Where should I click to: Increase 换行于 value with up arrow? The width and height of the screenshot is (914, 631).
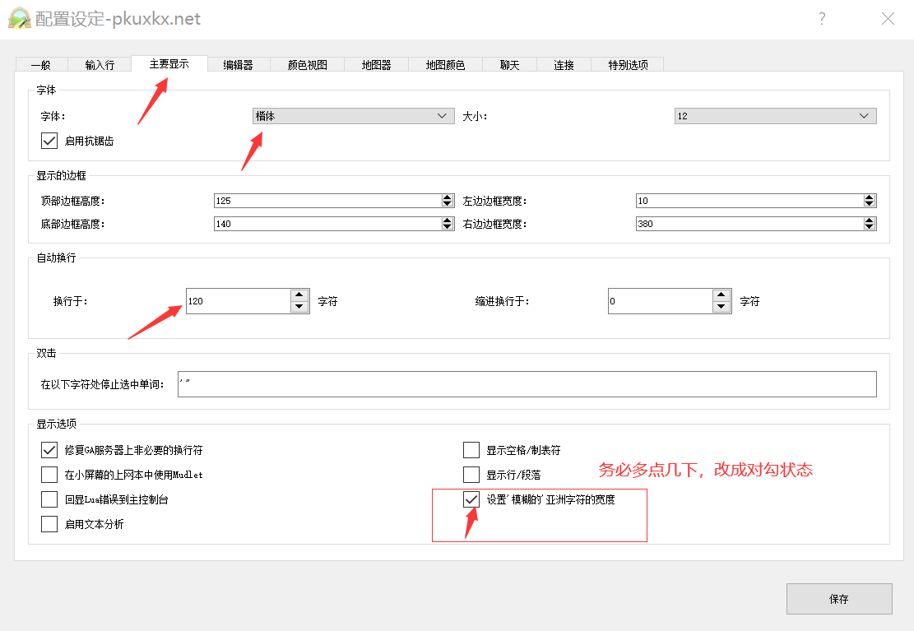[x=299, y=295]
